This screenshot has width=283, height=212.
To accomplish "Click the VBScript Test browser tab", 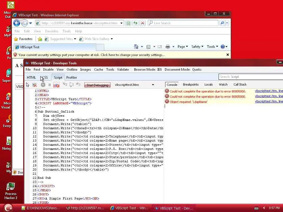I will (x=55, y=47).
